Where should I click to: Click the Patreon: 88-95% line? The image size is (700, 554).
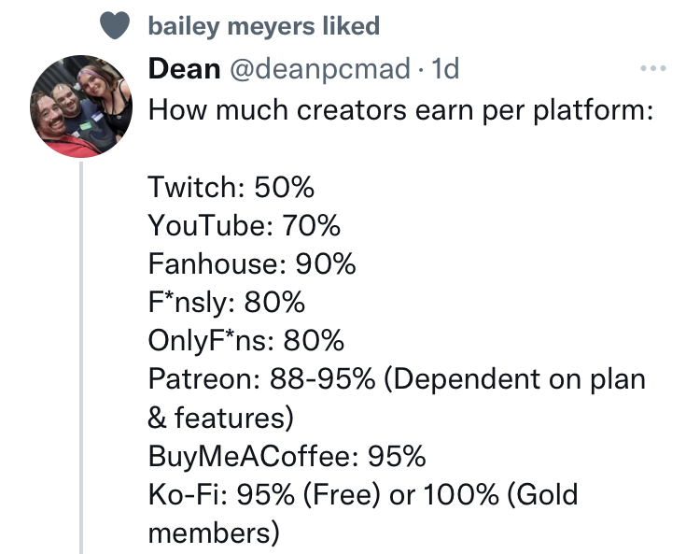point(398,379)
